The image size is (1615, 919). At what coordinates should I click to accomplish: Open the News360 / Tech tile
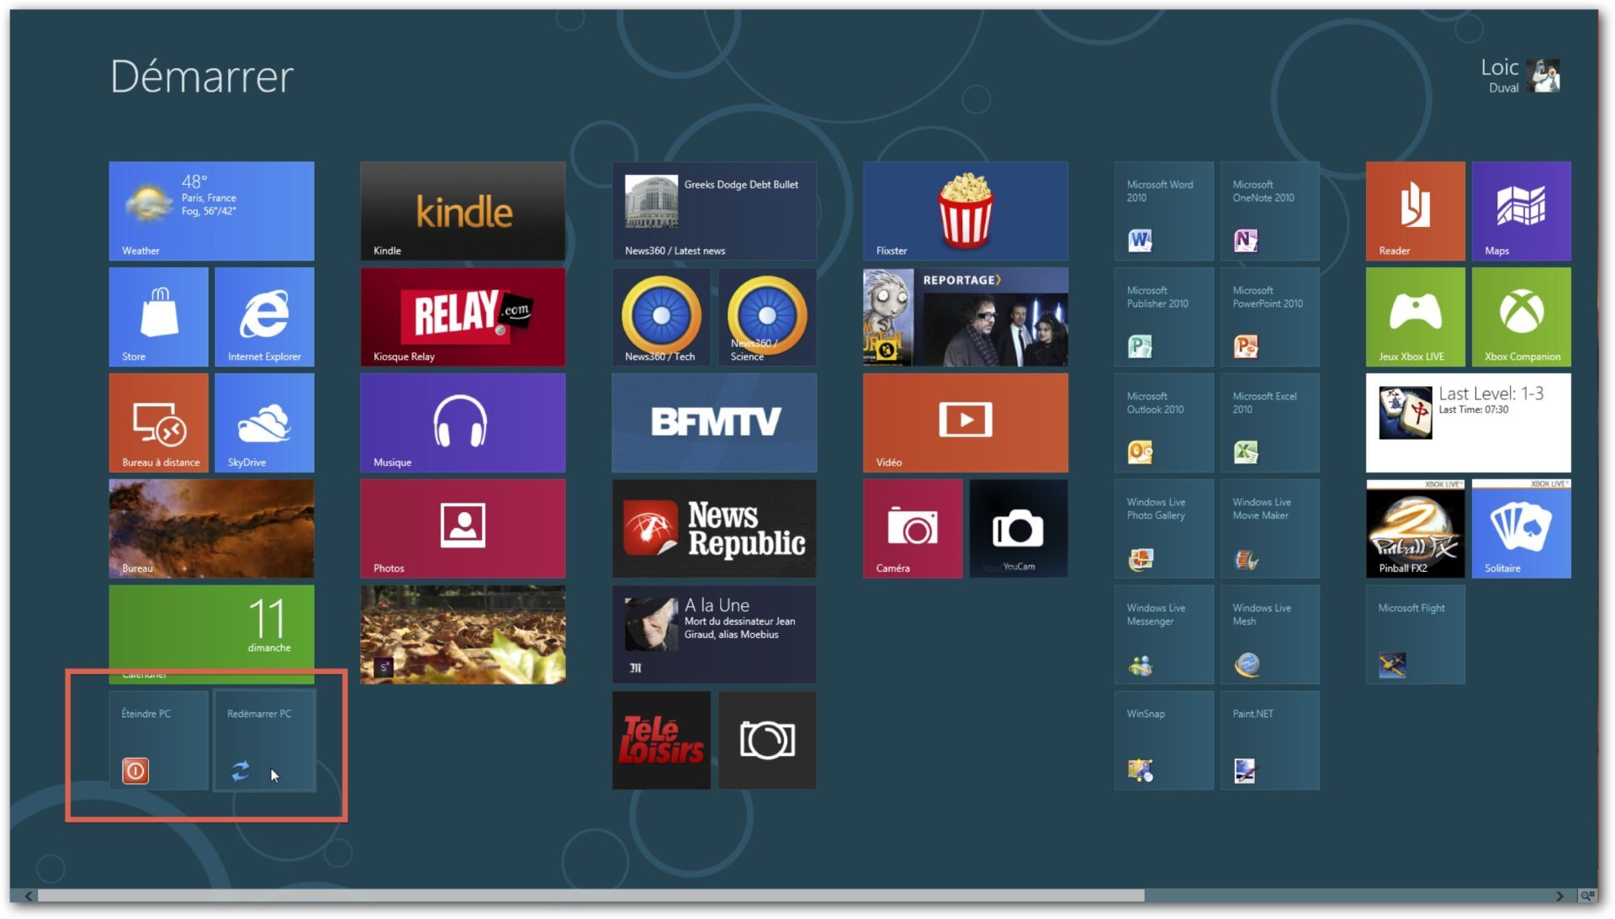661,317
